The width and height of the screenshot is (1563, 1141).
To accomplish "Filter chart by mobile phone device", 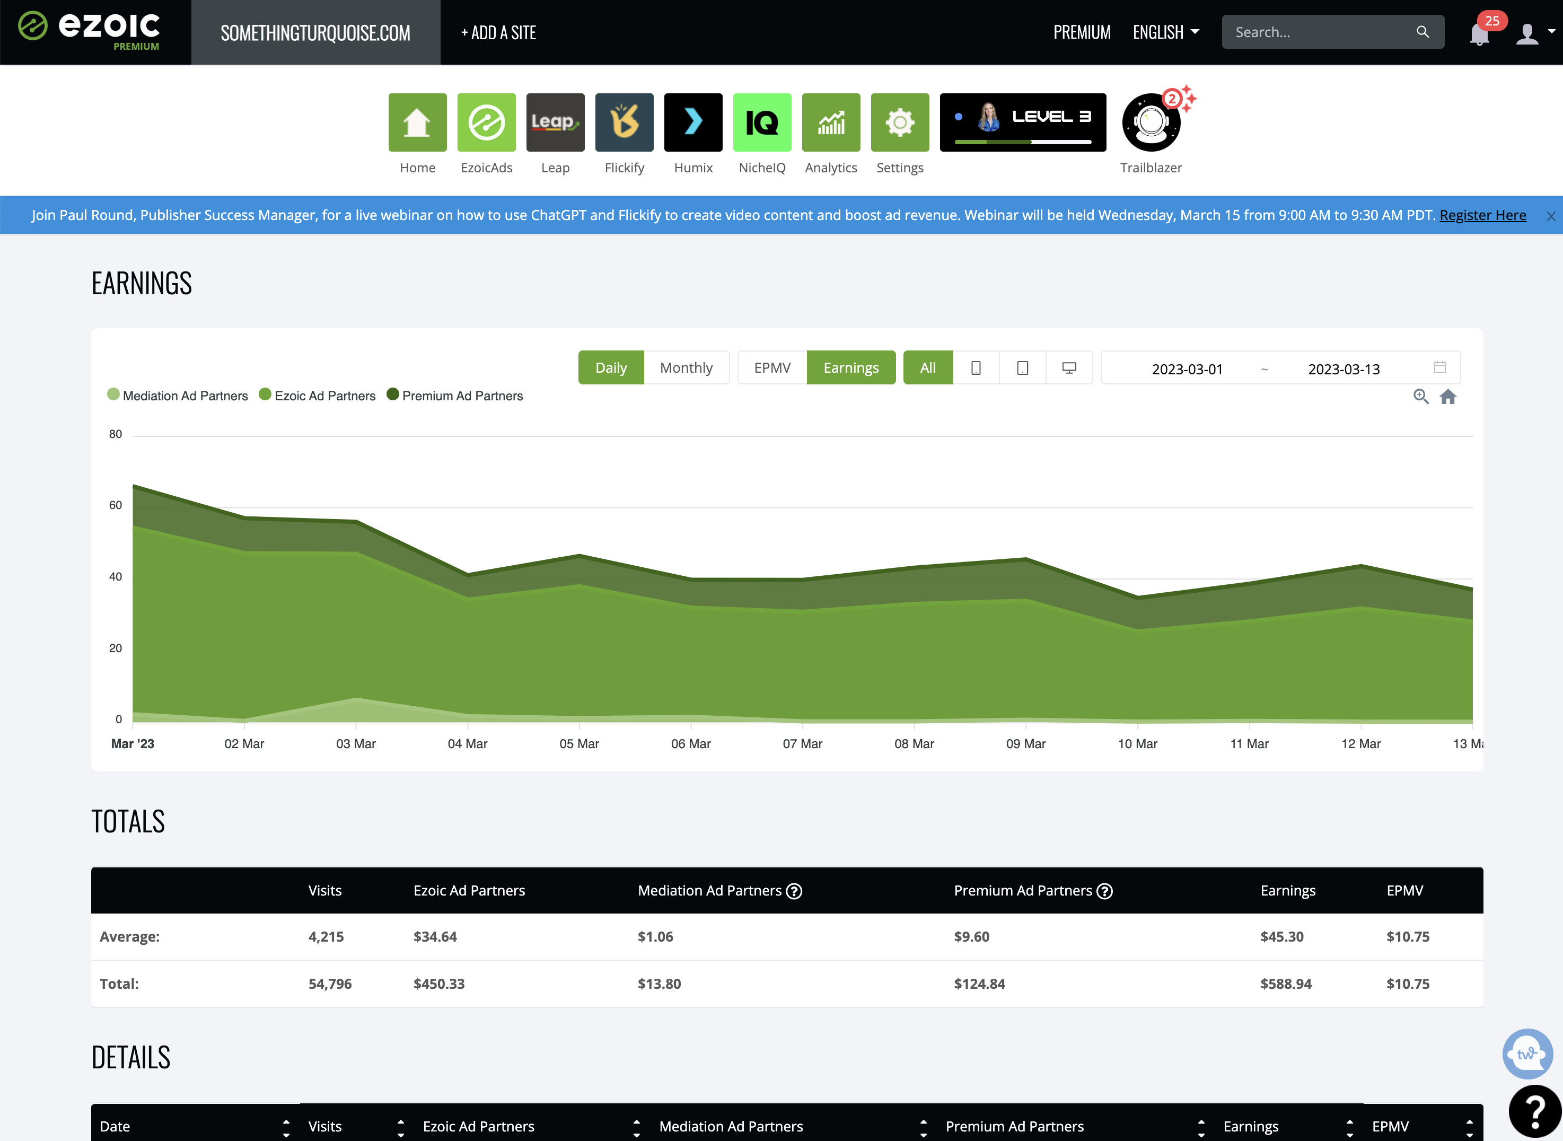I will [x=976, y=367].
